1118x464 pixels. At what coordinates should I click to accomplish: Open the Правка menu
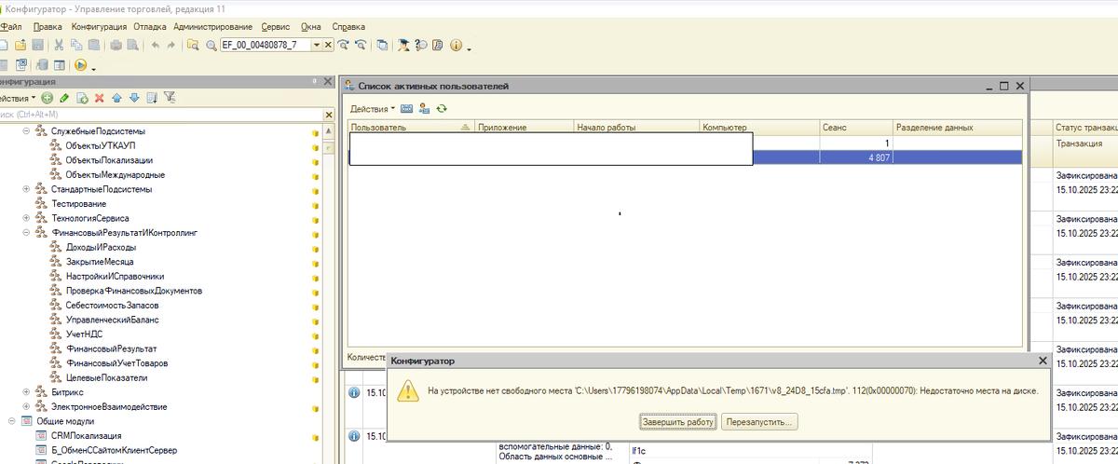[48, 27]
